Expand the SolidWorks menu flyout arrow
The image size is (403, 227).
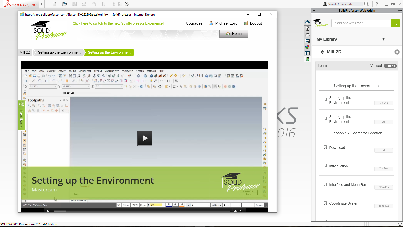click(x=42, y=4)
